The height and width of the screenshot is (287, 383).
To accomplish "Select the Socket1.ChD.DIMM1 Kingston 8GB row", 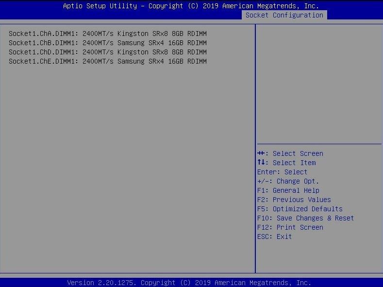I will 108,52.
